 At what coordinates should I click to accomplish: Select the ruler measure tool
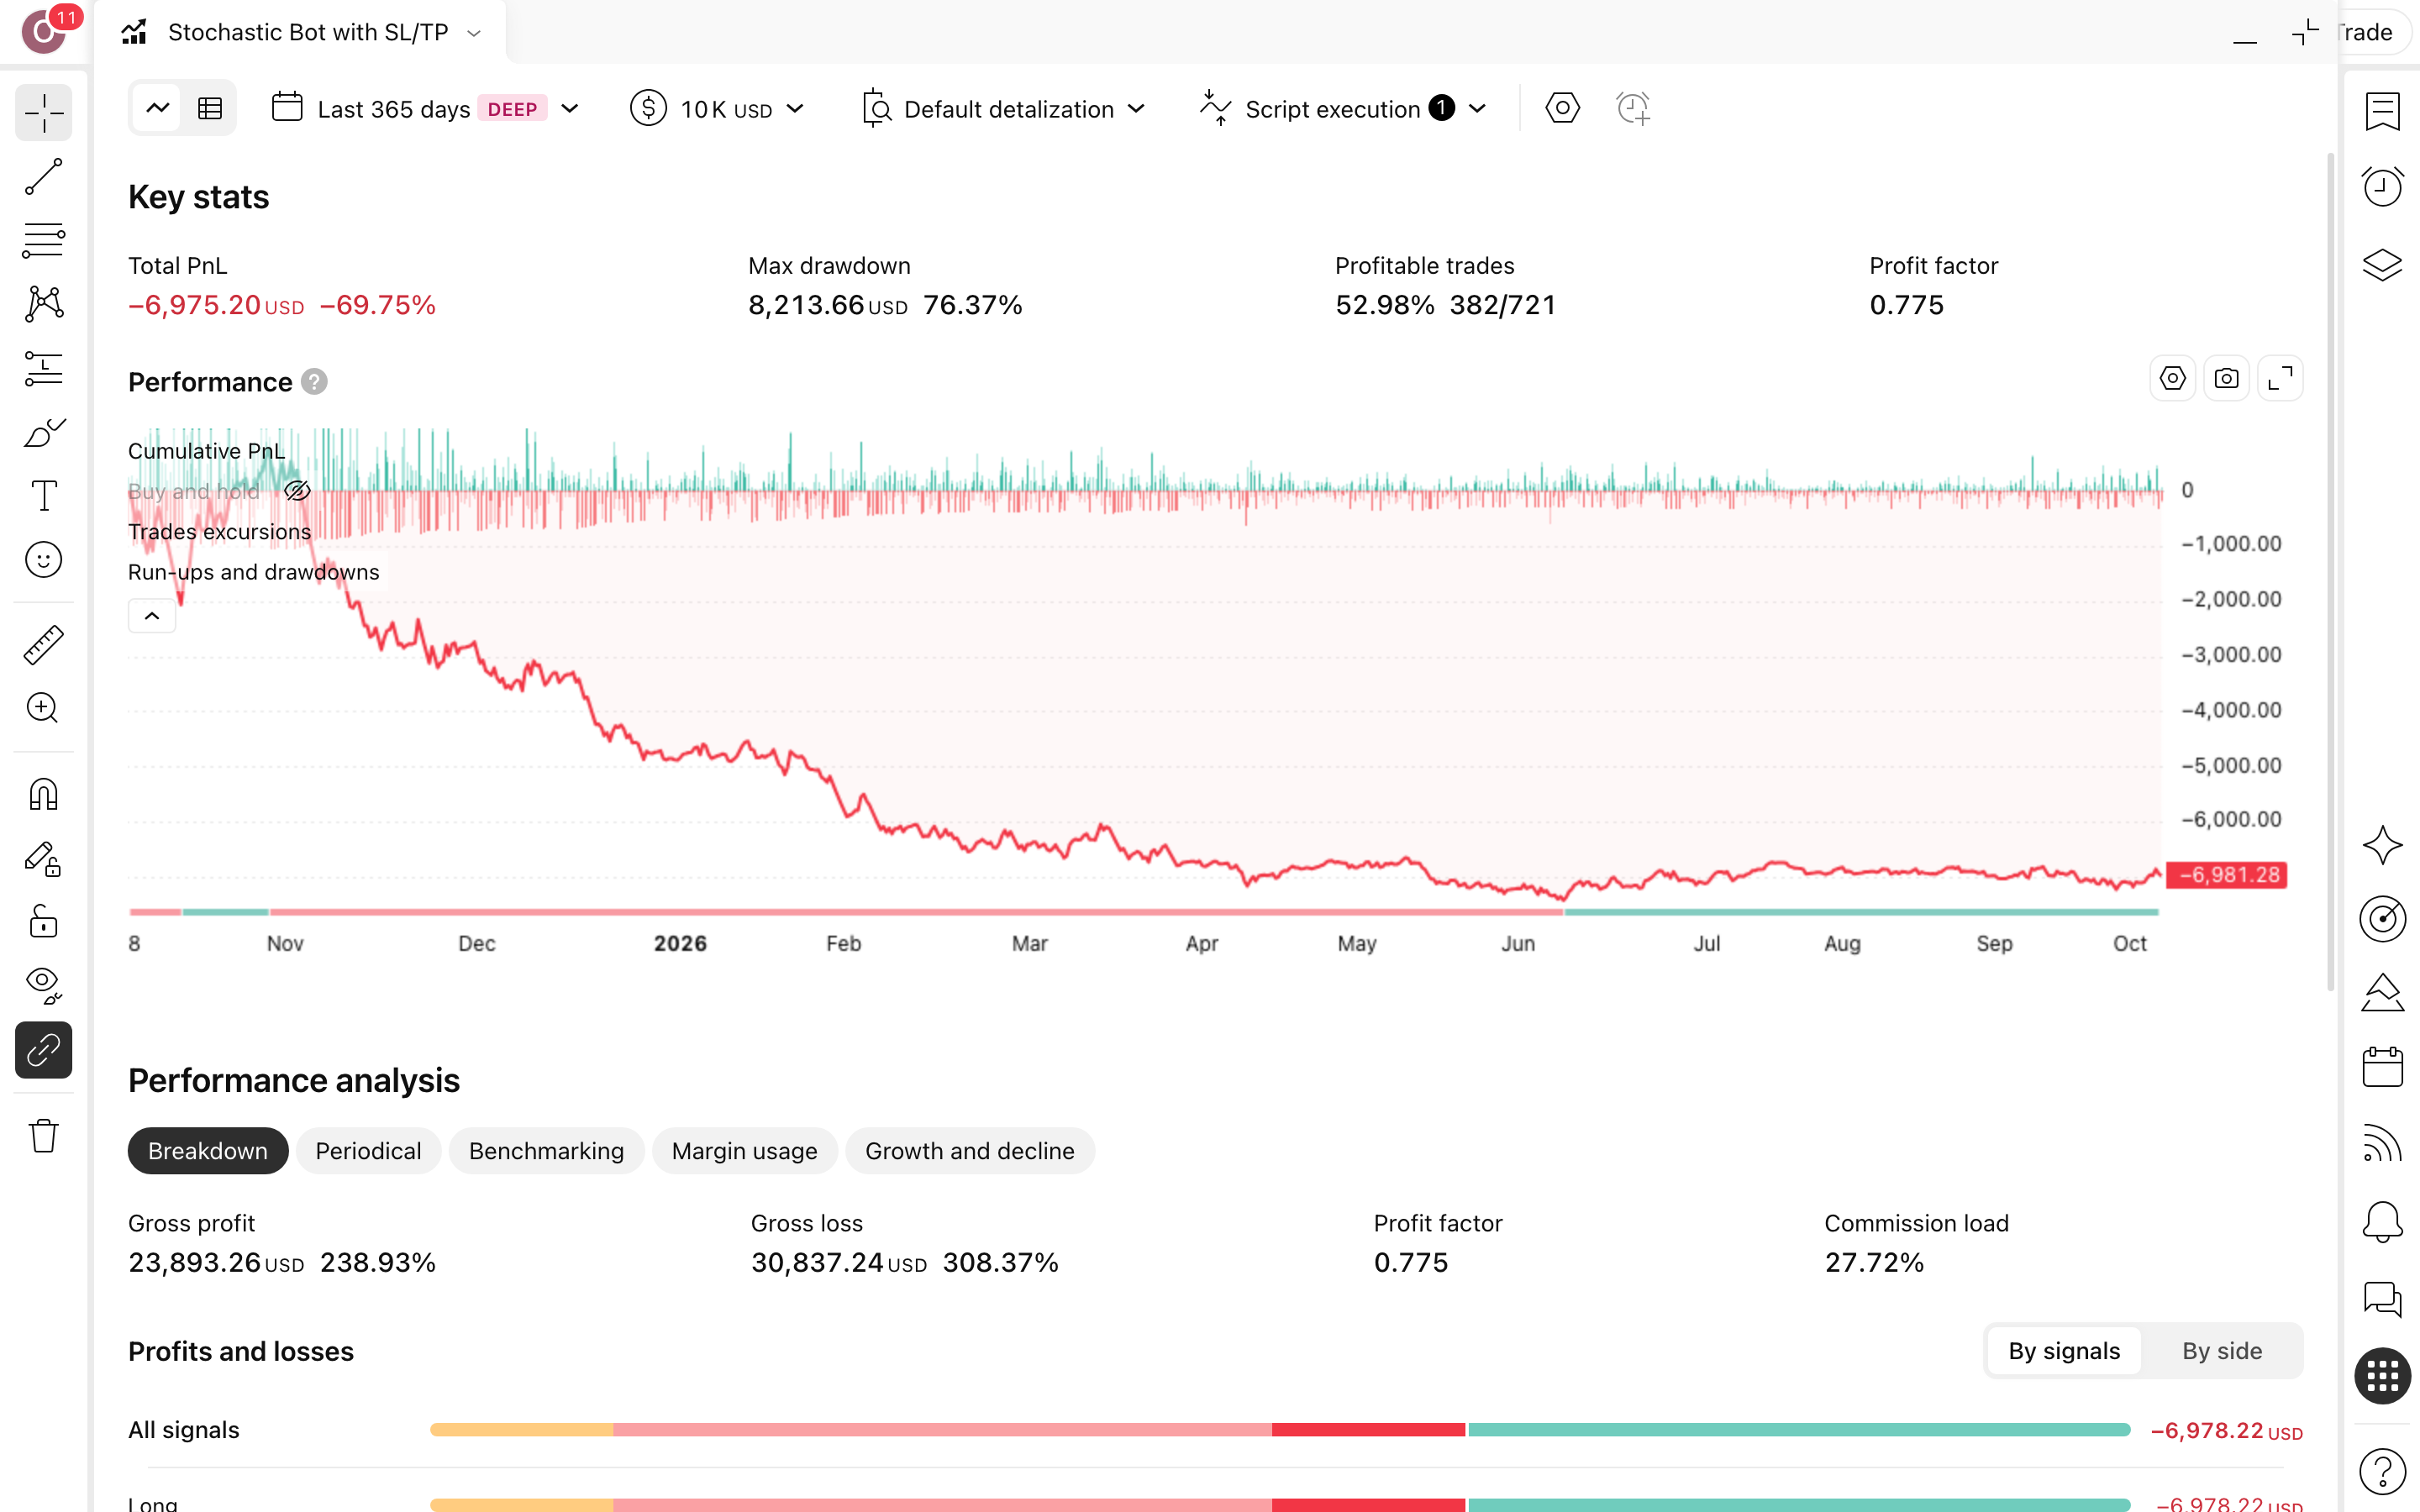point(44,645)
